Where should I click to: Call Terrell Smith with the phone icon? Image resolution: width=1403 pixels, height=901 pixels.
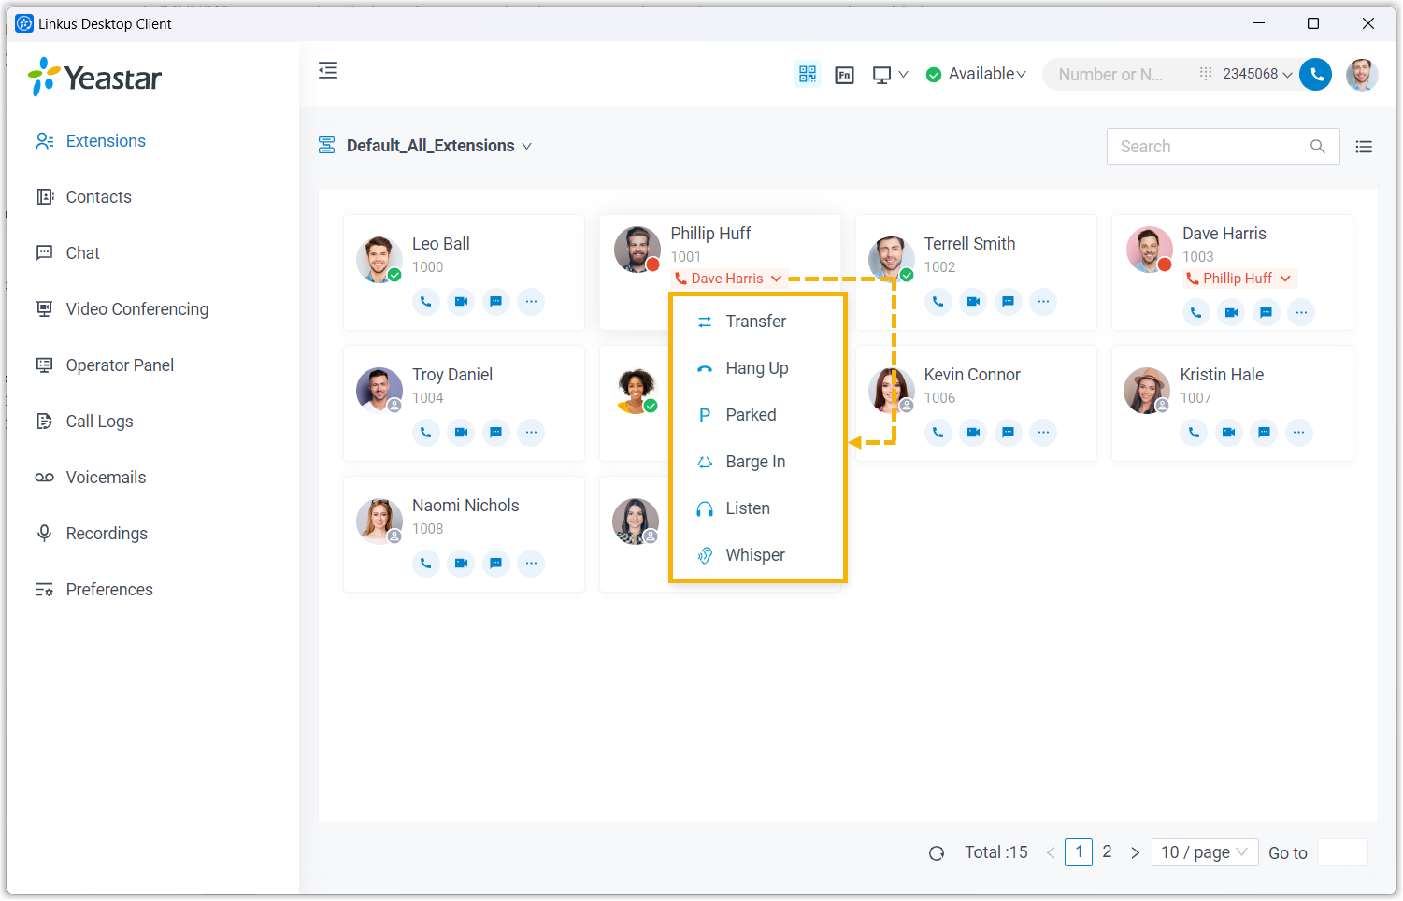point(938,301)
